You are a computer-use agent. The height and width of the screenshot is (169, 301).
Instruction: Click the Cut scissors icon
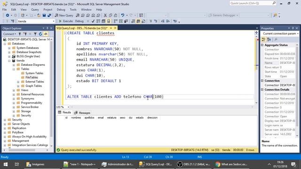click(x=105, y=15)
